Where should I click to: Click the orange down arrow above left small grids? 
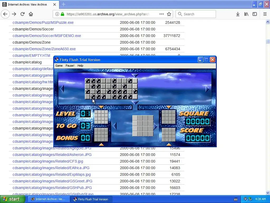(x=101, y=107)
